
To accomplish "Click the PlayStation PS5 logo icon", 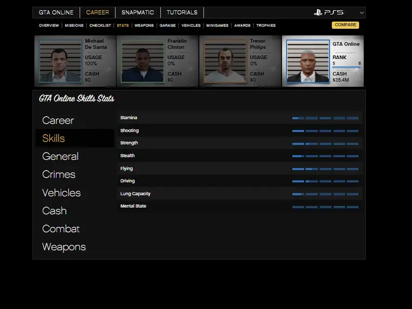I will click(329, 12).
